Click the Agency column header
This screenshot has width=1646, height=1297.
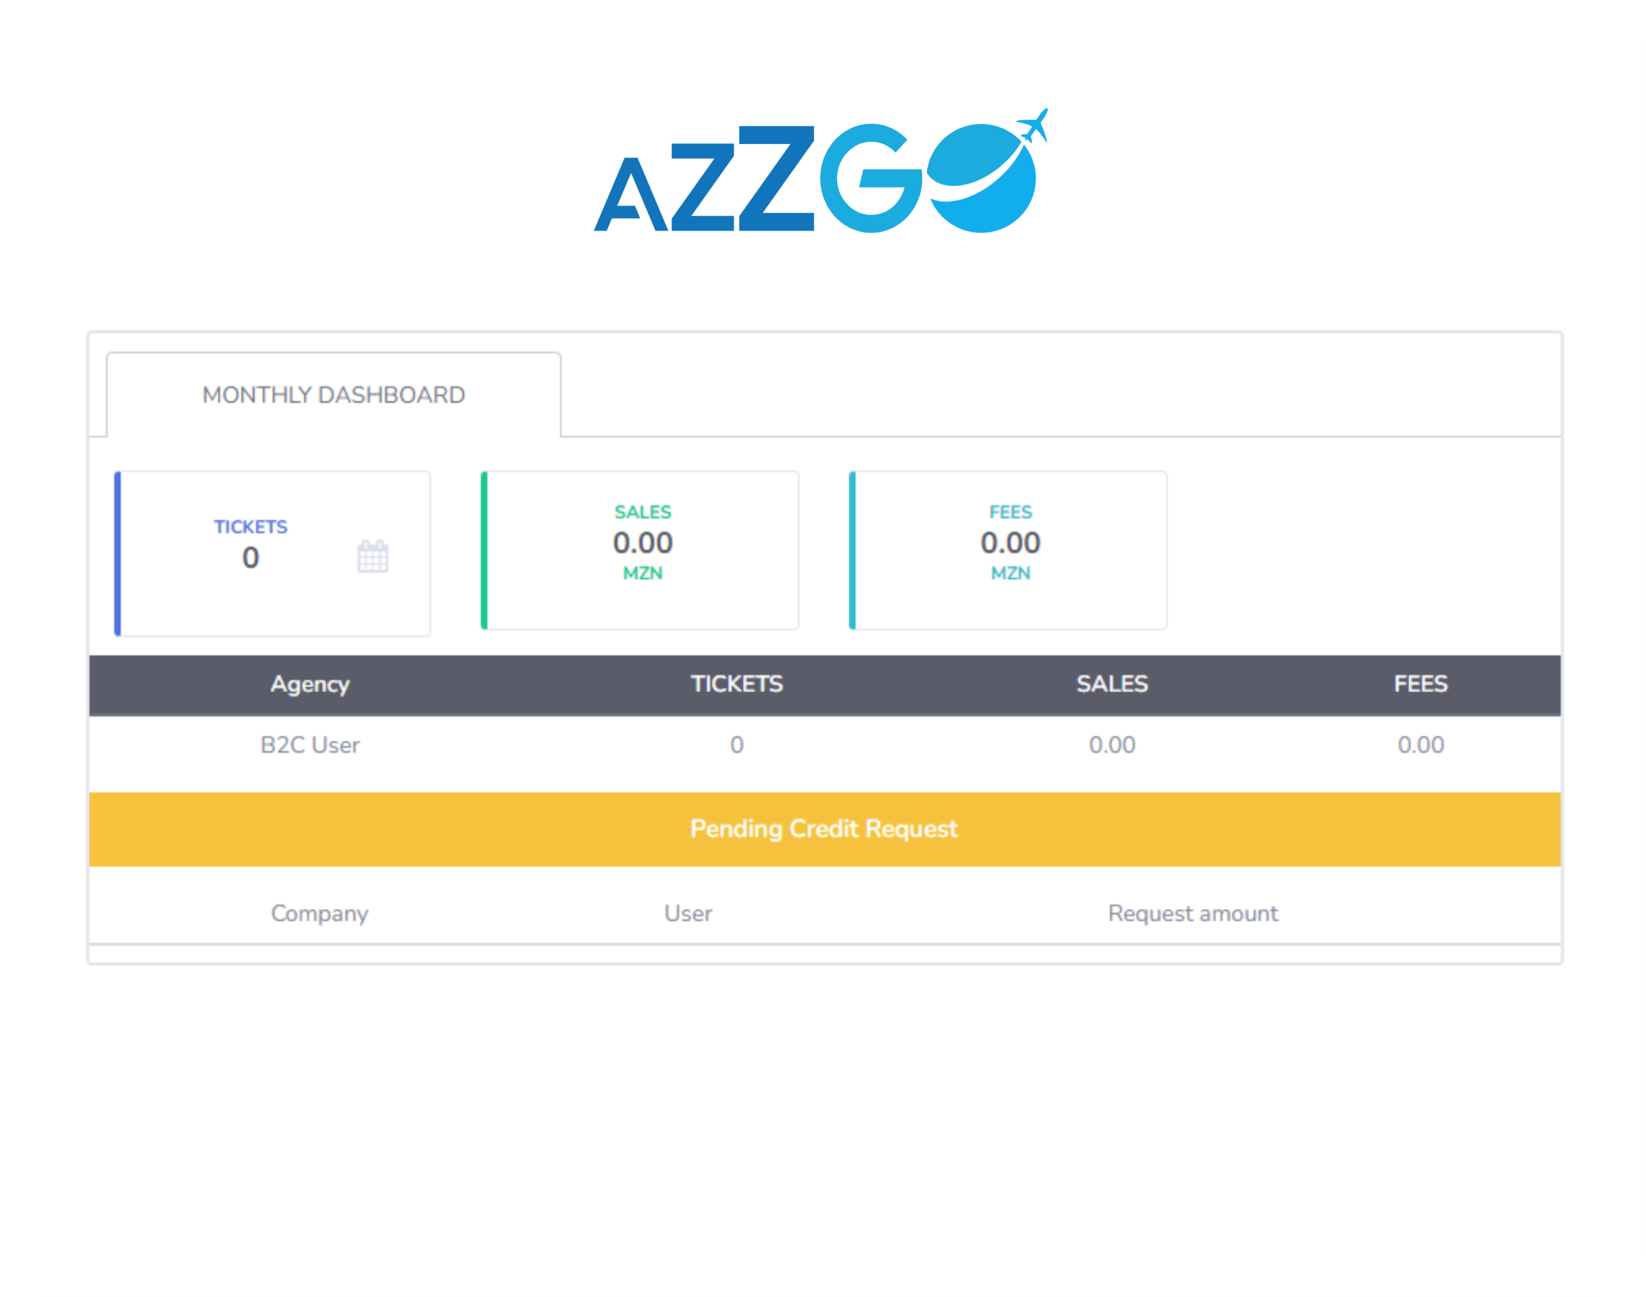click(x=310, y=684)
